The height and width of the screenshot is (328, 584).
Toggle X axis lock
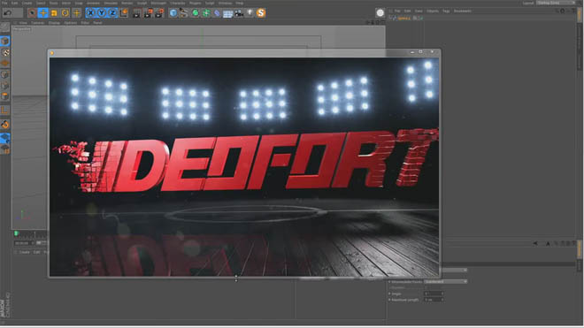tap(90, 13)
